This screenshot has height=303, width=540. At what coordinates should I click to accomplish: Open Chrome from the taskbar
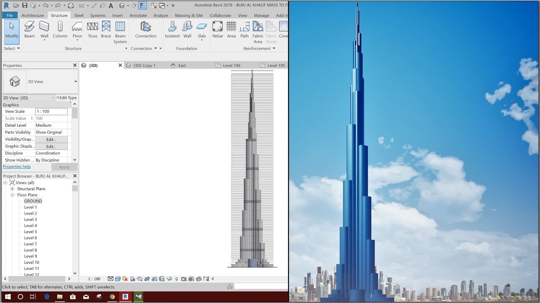tap(112, 297)
